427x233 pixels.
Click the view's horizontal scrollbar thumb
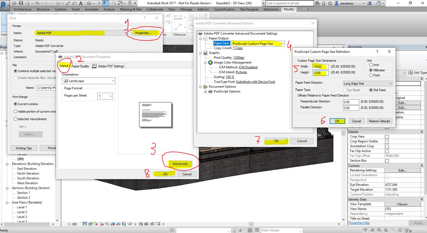(251, 224)
